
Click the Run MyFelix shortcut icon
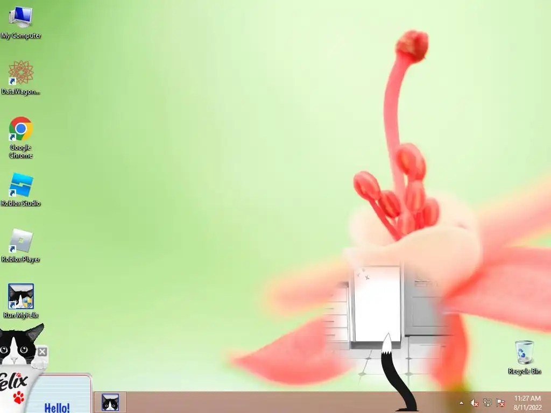pos(21,296)
